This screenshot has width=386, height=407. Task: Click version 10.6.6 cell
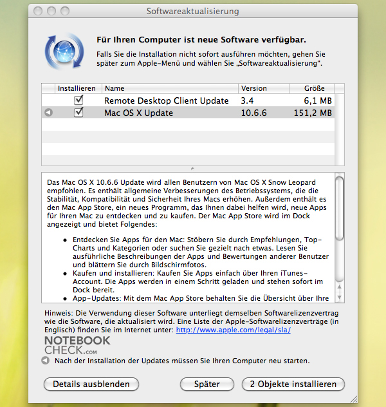click(253, 113)
